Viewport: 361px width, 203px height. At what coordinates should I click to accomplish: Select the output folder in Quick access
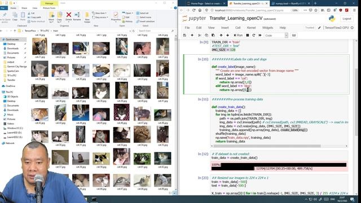pyautogui.click(x=11, y=62)
